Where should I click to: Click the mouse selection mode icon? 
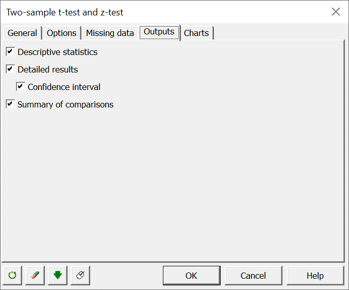(80, 275)
